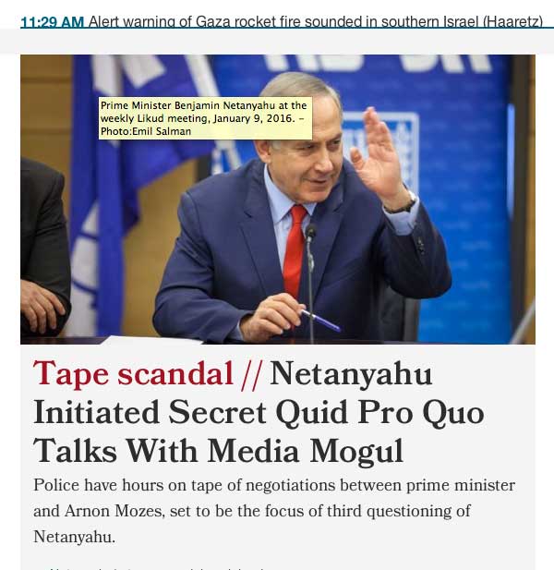
Task: Click 'Photo:Emil Salman' credit in the tooltip
Action: pos(146,131)
